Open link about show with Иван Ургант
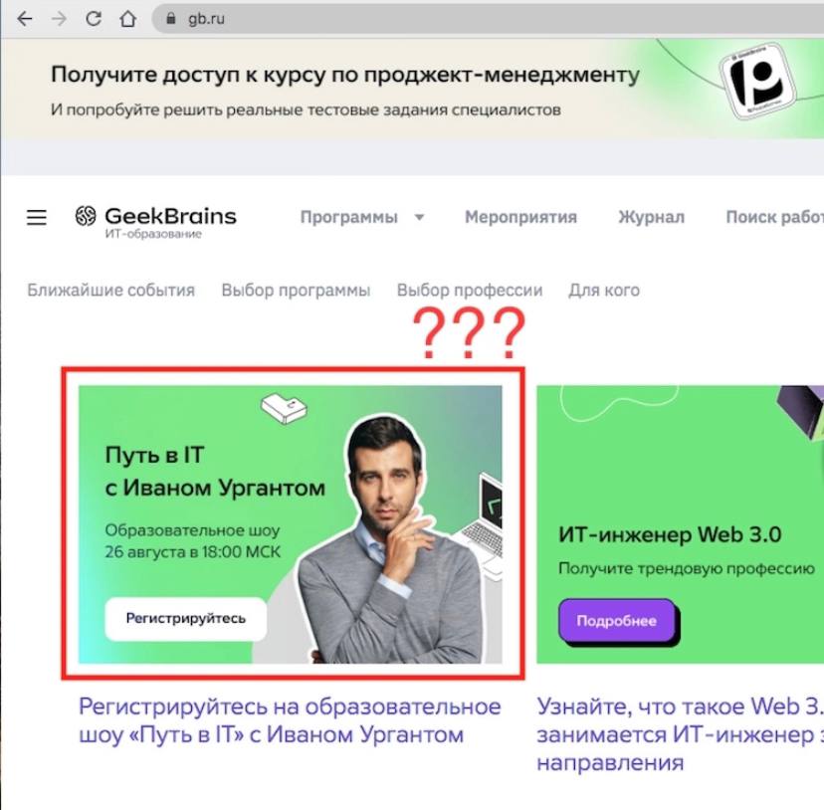The image size is (824, 810). [x=290, y=720]
